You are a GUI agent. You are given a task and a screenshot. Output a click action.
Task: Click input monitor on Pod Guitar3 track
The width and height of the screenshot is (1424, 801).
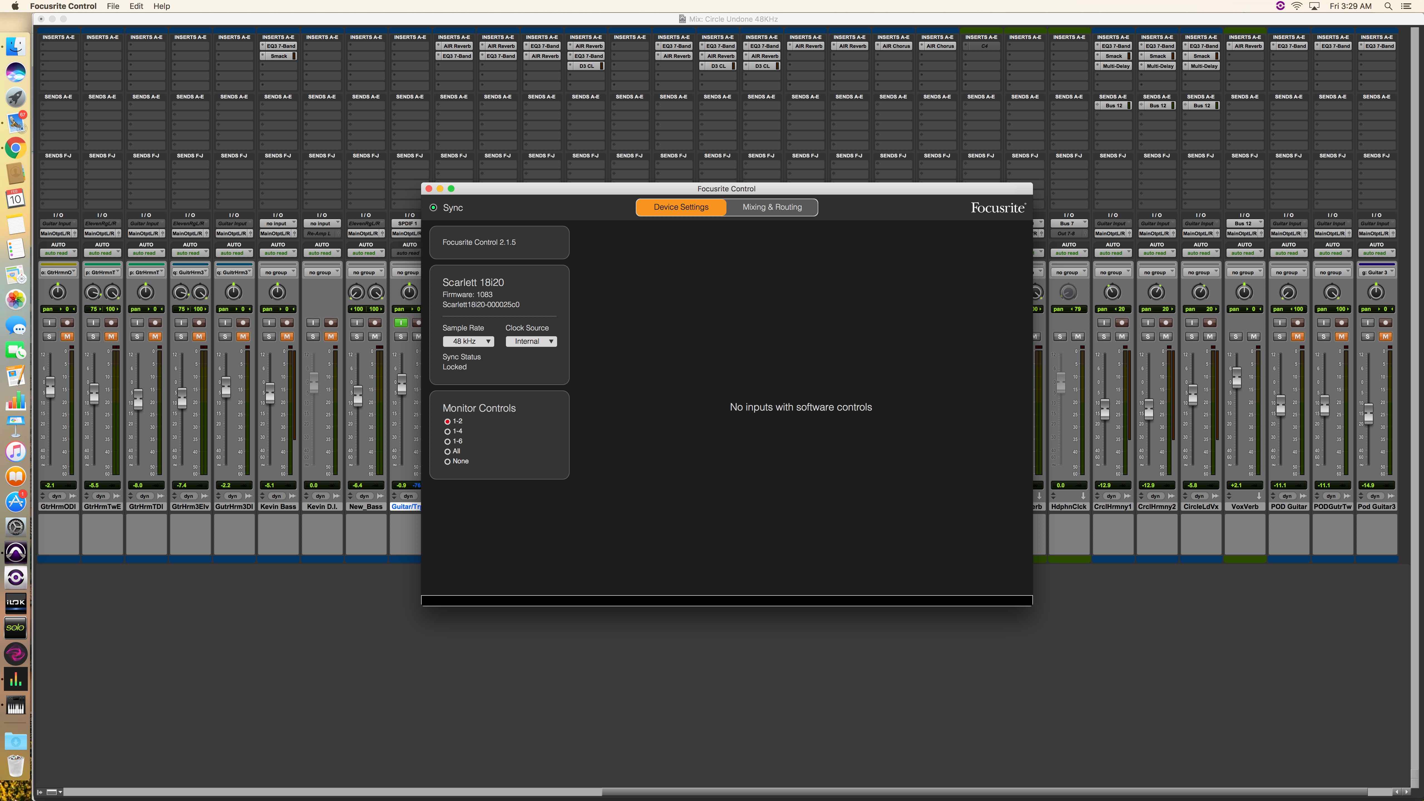[1368, 322]
